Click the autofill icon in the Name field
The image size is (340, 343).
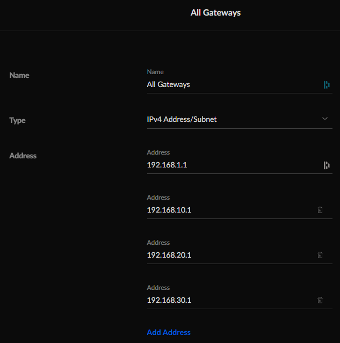click(x=327, y=85)
